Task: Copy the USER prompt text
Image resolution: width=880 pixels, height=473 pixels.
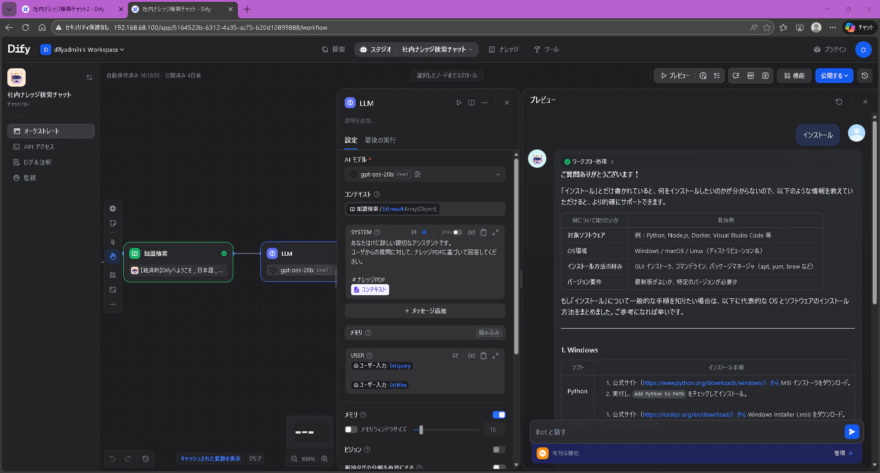Action: coord(484,356)
